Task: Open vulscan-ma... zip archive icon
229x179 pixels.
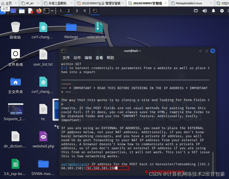Action: click(x=99, y=27)
